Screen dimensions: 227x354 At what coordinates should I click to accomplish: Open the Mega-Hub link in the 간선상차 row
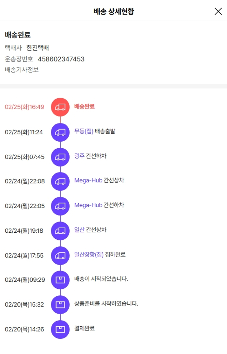[x=88, y=180]
